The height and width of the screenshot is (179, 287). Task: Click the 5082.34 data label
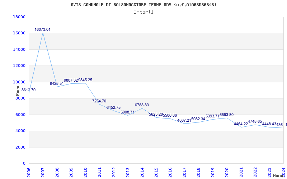(x=198, y=119)
